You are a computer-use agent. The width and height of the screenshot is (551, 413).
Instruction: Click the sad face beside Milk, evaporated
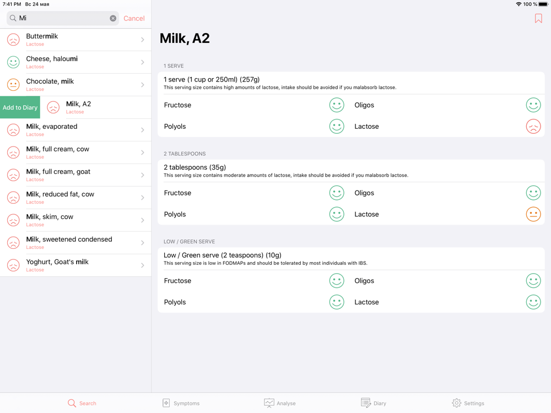[13, 130]
